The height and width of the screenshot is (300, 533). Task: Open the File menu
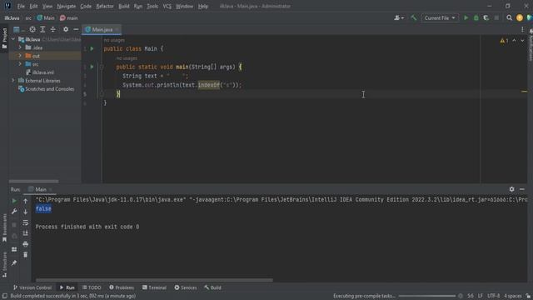(21, 6)
